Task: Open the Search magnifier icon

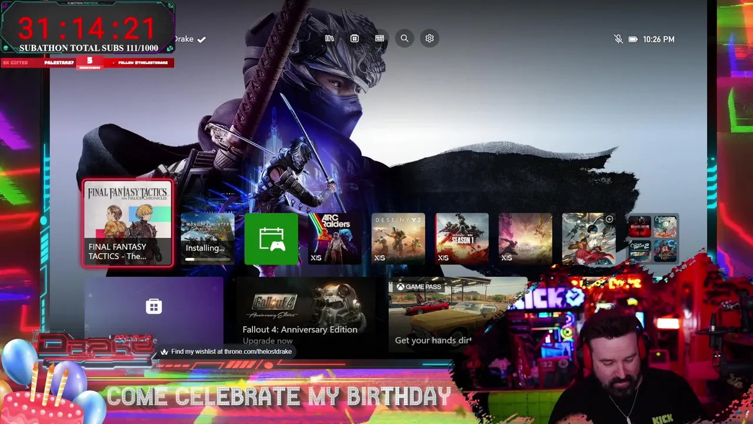Action: pos(405,38)
